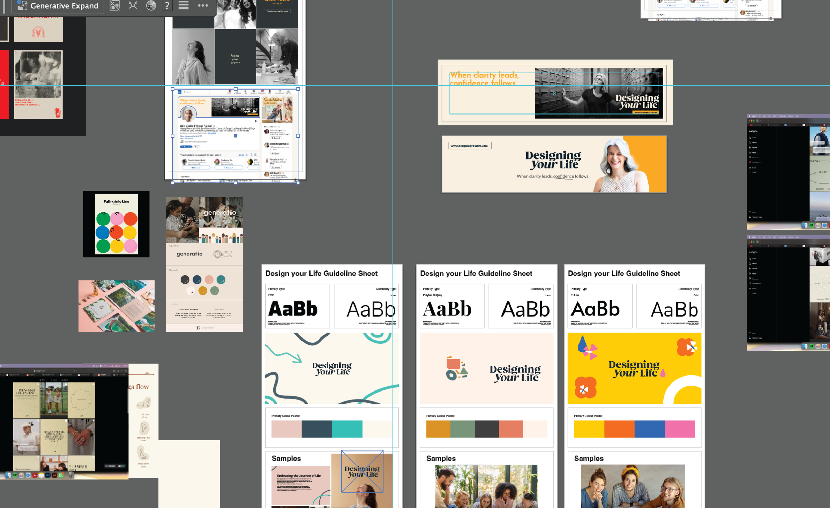Open Photoshop from the Dock

point(47,475)
